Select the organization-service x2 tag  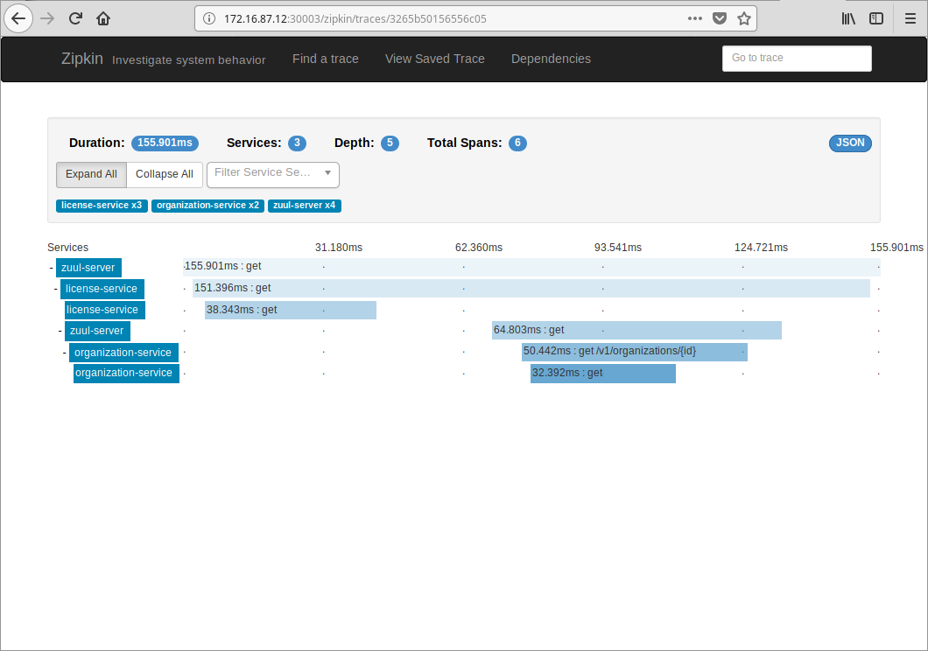click(x=207, y=205)
